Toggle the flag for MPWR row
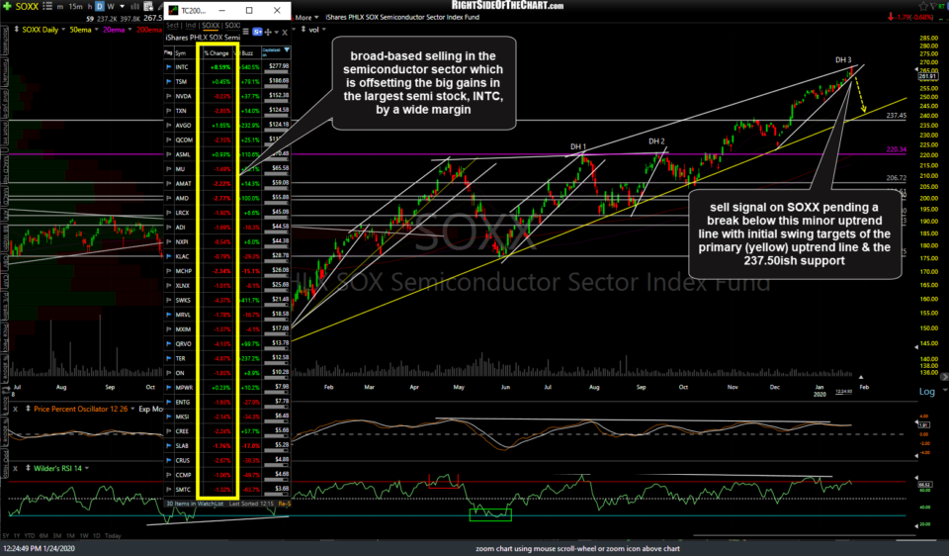Image resolution: width=949 pixels, height=556 pixels. click(x=169, y=388)
